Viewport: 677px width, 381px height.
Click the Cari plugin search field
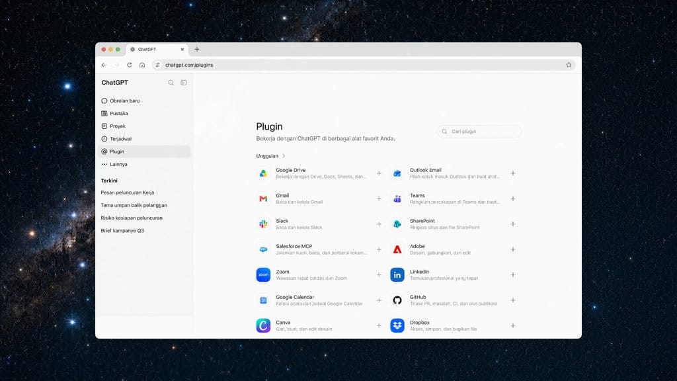(x=479, y=132)
